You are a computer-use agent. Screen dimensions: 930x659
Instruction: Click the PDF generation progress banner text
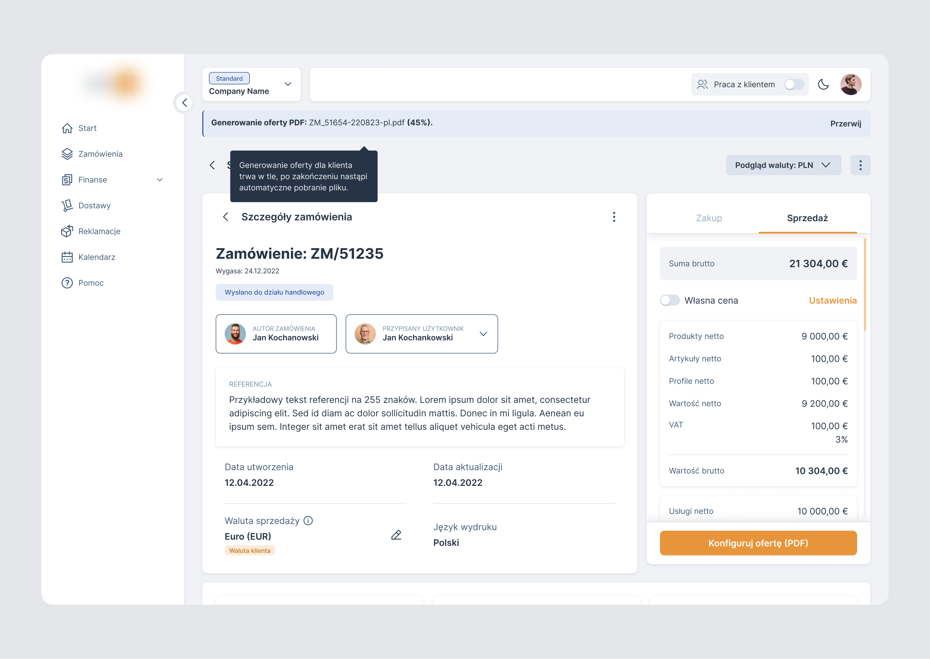pyautogui.click(x=322, y=123)
